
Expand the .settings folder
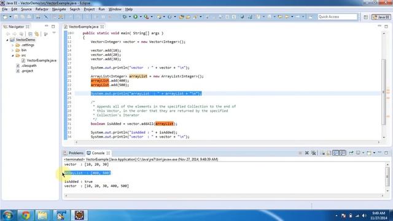click(12, 45)
